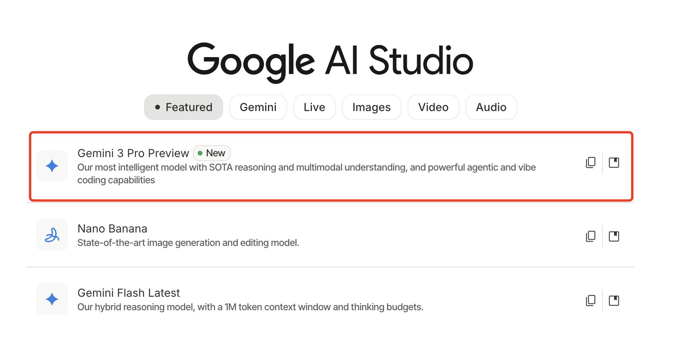This screenshot has height=338, width=689.
Task: Select the Nano Banana model title
Action: click(112, 229)
